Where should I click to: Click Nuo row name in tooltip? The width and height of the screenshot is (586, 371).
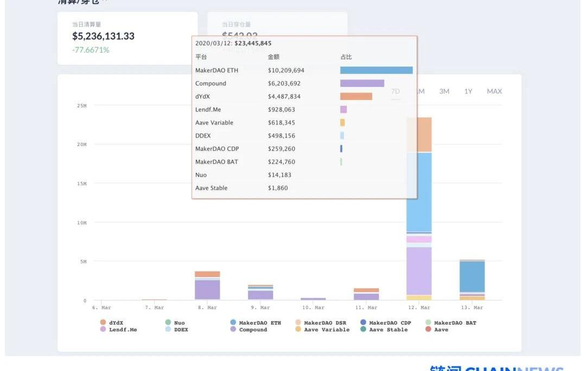pos(201,175)
